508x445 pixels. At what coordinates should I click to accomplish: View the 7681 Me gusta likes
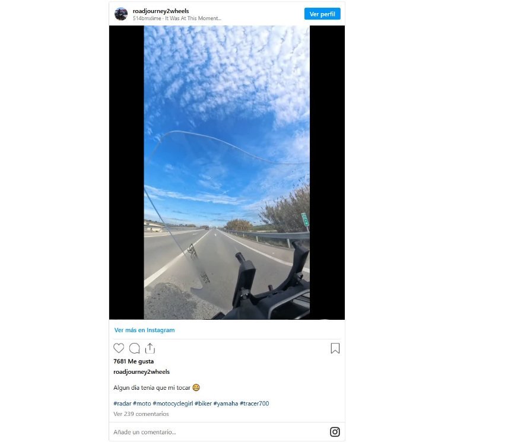134,361
